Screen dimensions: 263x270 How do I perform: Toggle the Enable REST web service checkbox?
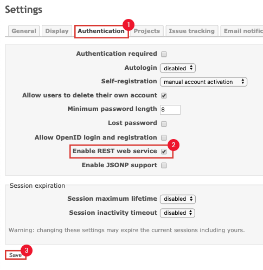pyautogui.click(x=164, y=152)
